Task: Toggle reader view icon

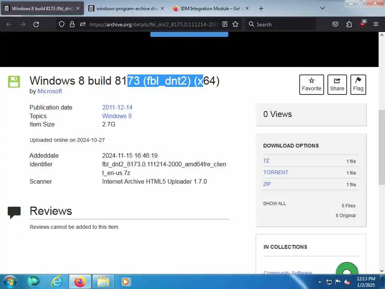Action: 225,24
